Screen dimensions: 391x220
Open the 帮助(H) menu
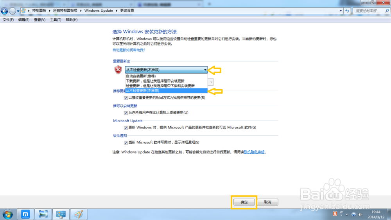point(72,20)
